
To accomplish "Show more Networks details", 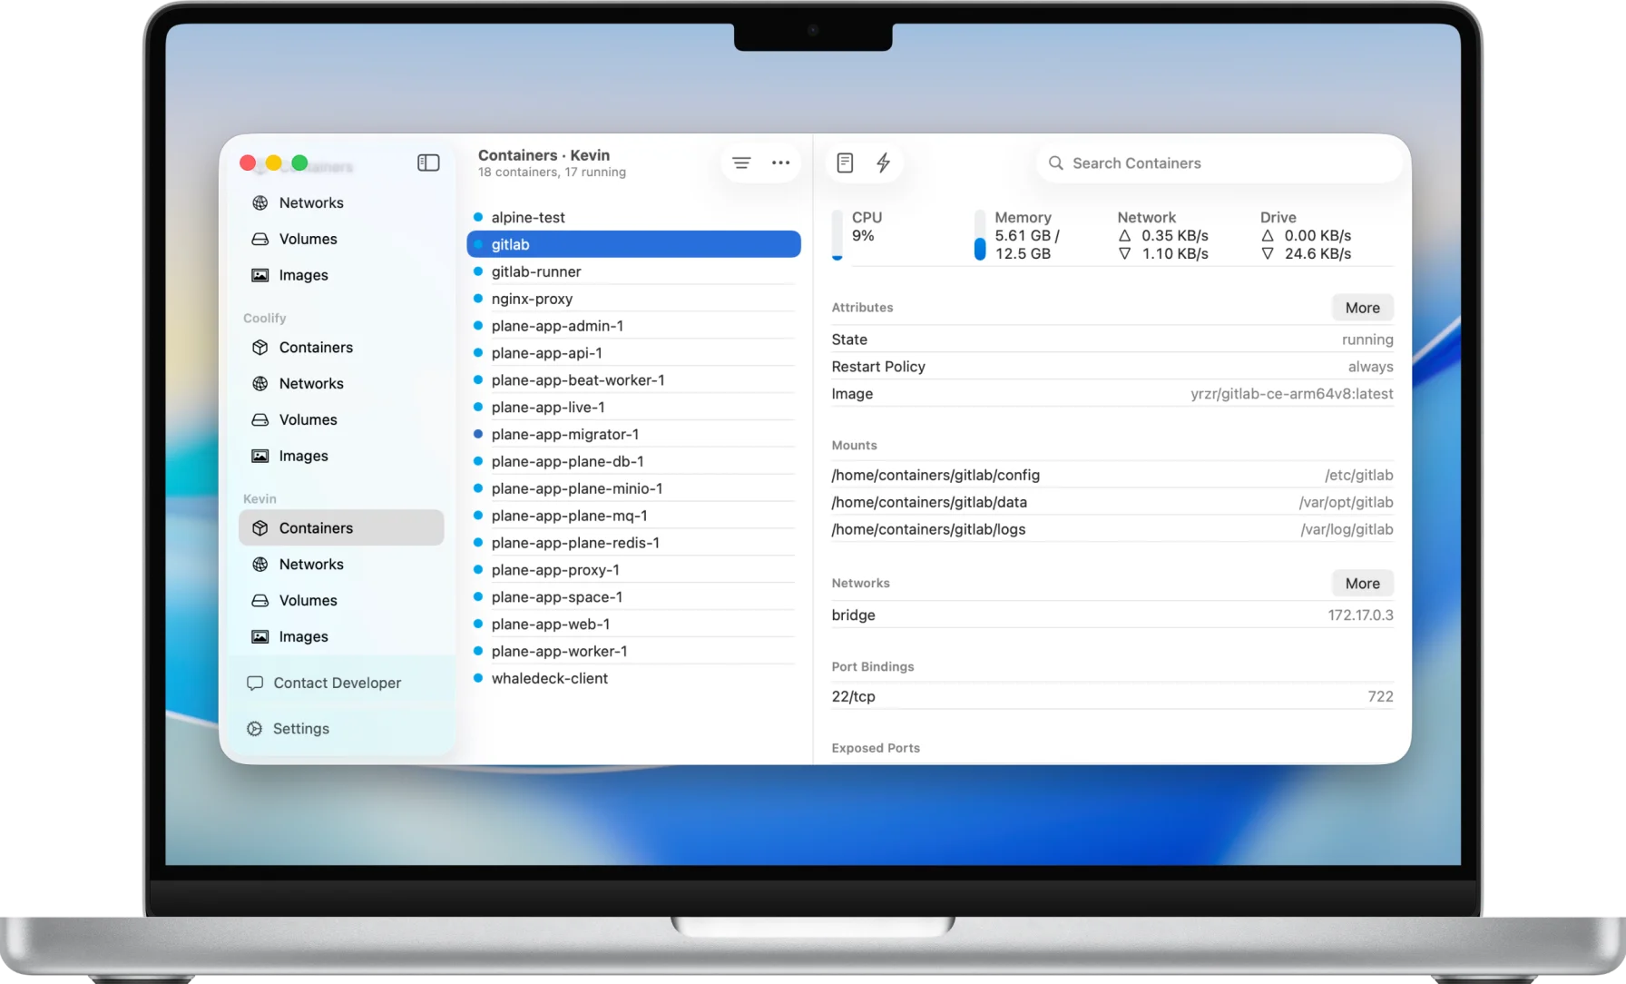I will coord(1362,583).
